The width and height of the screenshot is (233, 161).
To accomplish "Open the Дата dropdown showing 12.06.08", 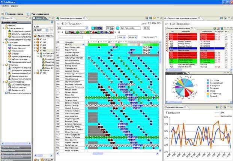I will [47, 30].
